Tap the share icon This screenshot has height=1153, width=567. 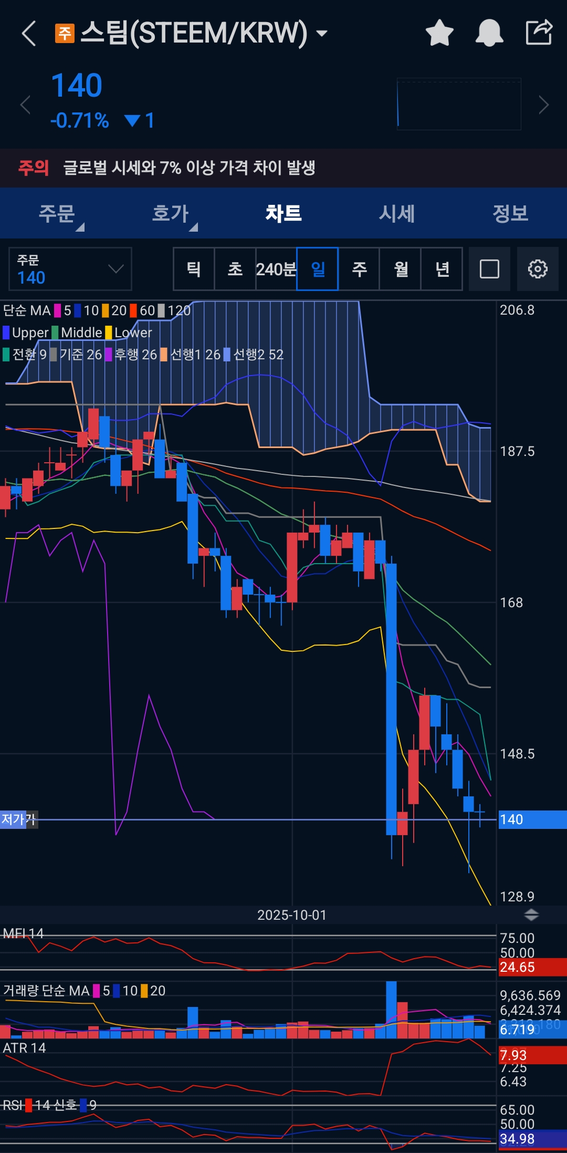tap(539, 32)
